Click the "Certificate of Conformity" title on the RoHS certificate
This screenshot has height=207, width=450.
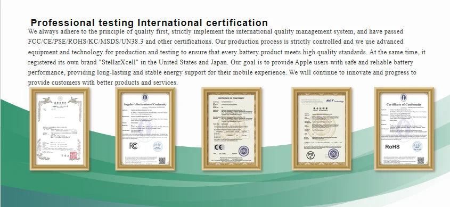404,104
